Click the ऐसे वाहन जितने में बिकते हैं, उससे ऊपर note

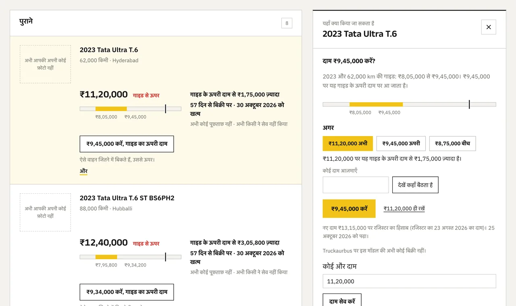(117, 159)
